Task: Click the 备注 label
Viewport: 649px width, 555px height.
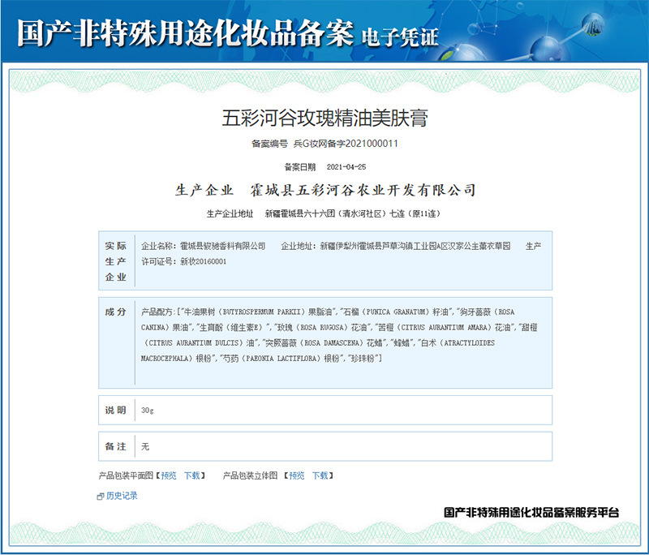Action: (x=115, y=446)
